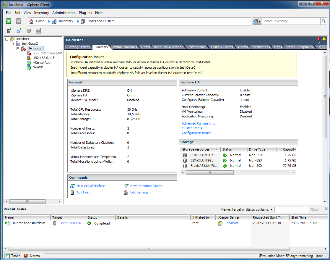
Task: Open the Inventory breadcrumb arrow menu
Action: pyautogui.click(x=78, y=21)
